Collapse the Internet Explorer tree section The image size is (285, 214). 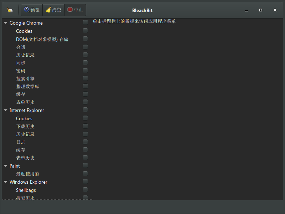tap(5, 110)
